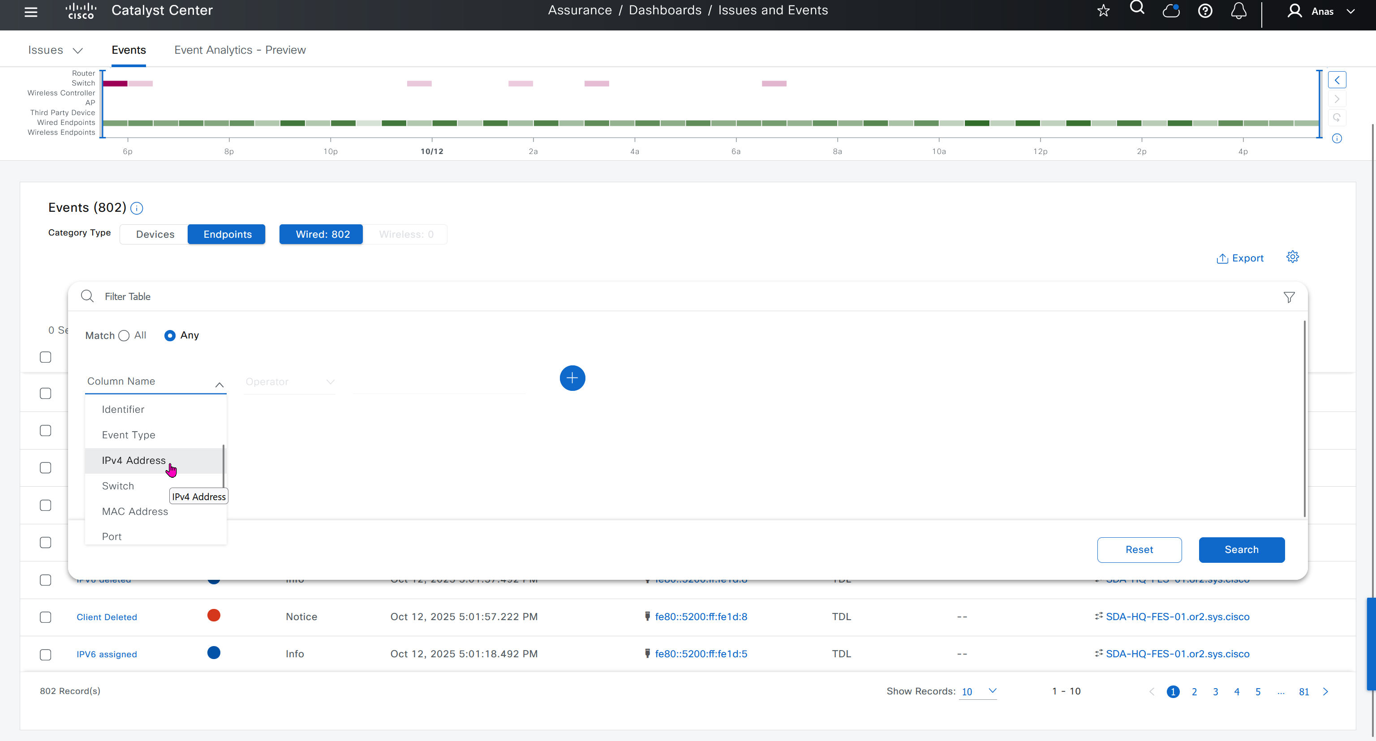Choose MAC Address from column list
Viewport: 1376px width, 741px height.
point(135,511)
